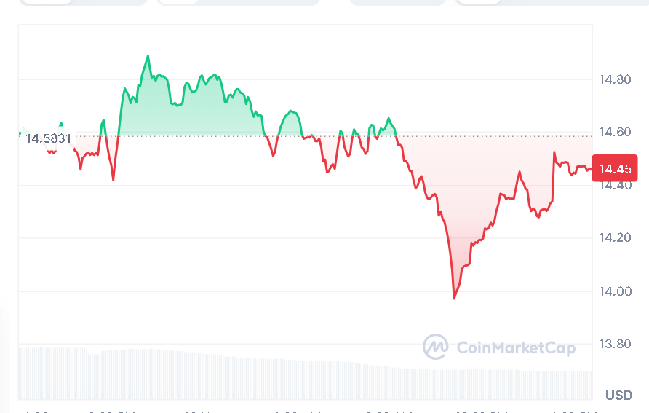649x413 pixels.
Task: Click the 14.20 price axis label
Action: pos(615,238)
